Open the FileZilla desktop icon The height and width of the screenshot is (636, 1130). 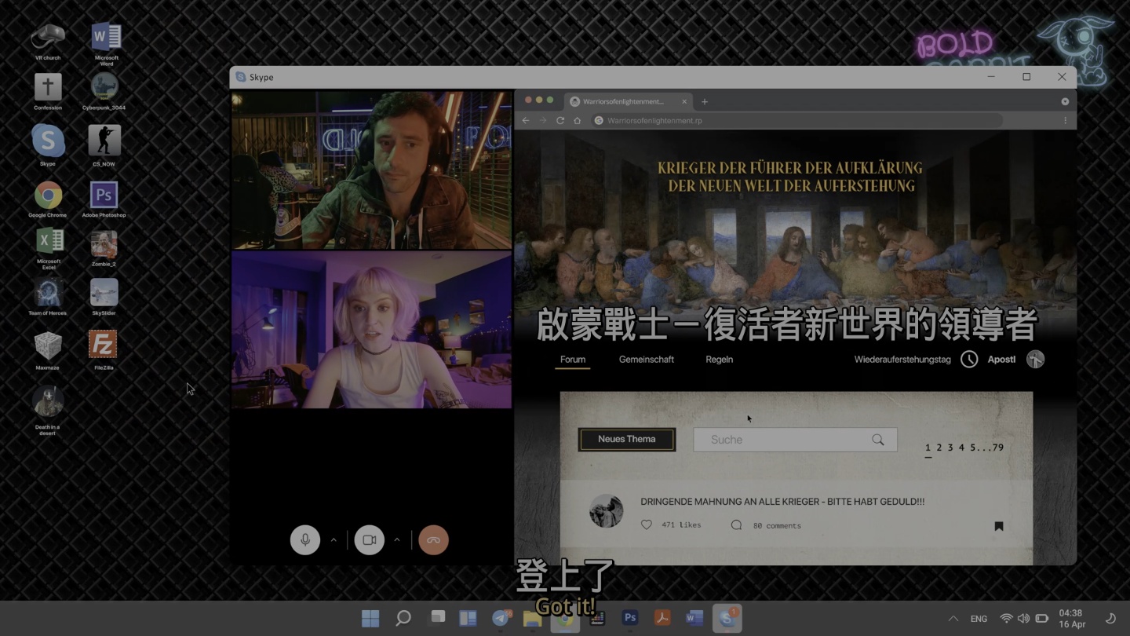[x=104, y=350]
